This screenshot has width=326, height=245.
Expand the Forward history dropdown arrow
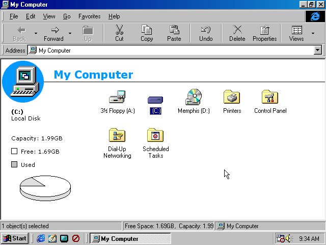70,33
